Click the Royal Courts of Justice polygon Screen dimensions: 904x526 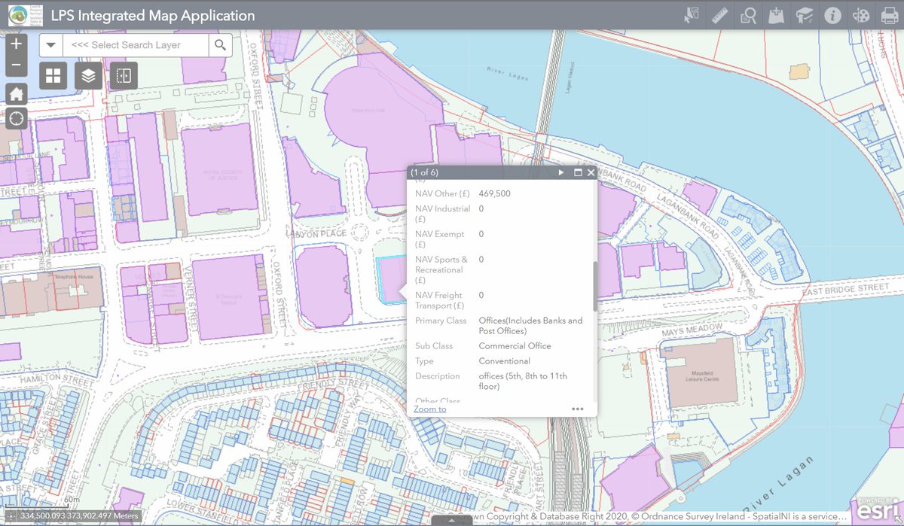tap(220, 170)
